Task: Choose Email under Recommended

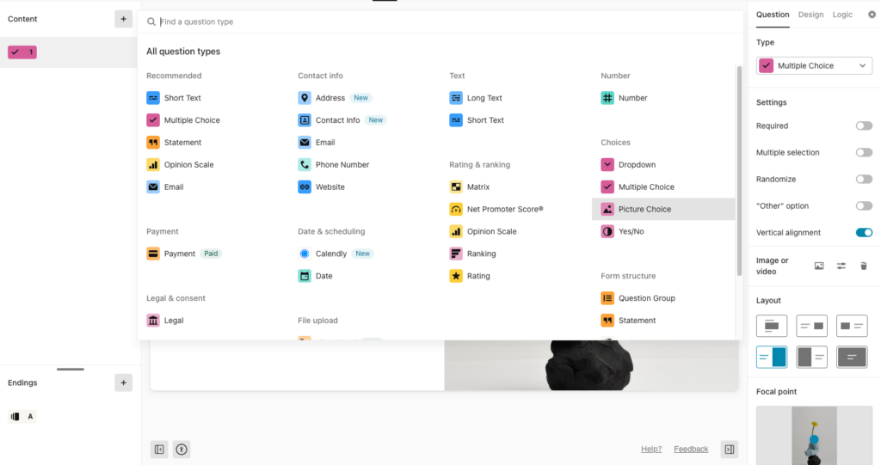Action: [x=165, y=187]
